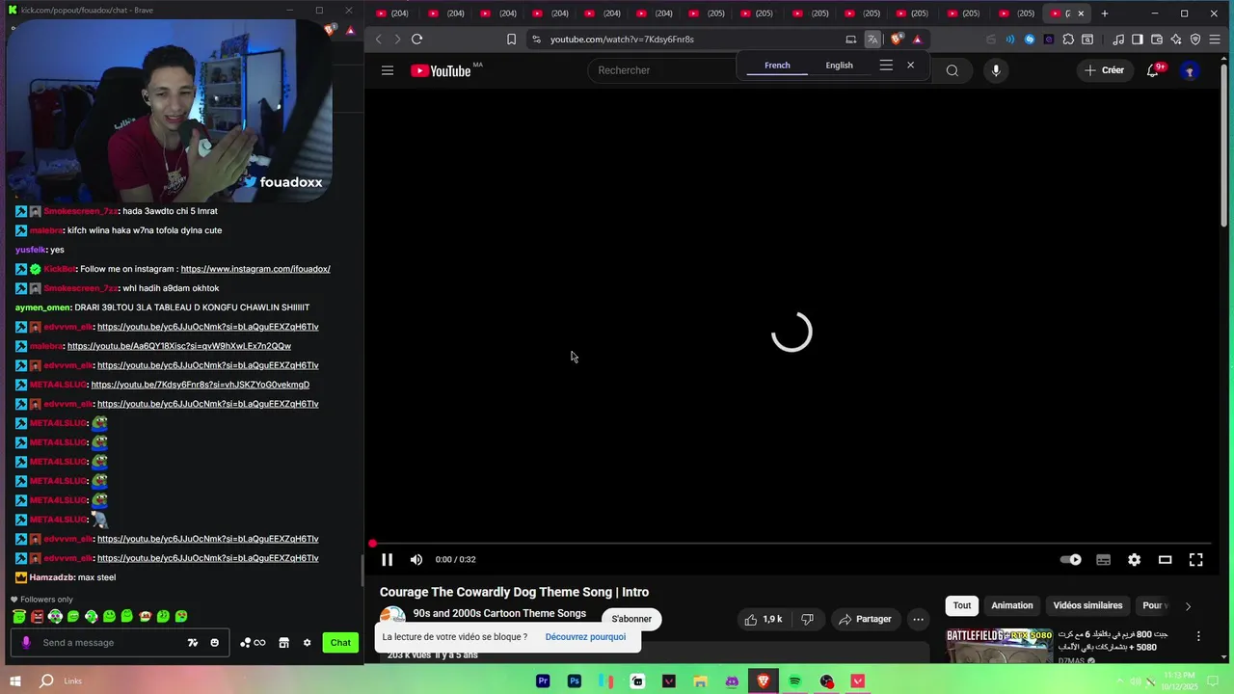Open media control music note icon

pos(1118,40)
